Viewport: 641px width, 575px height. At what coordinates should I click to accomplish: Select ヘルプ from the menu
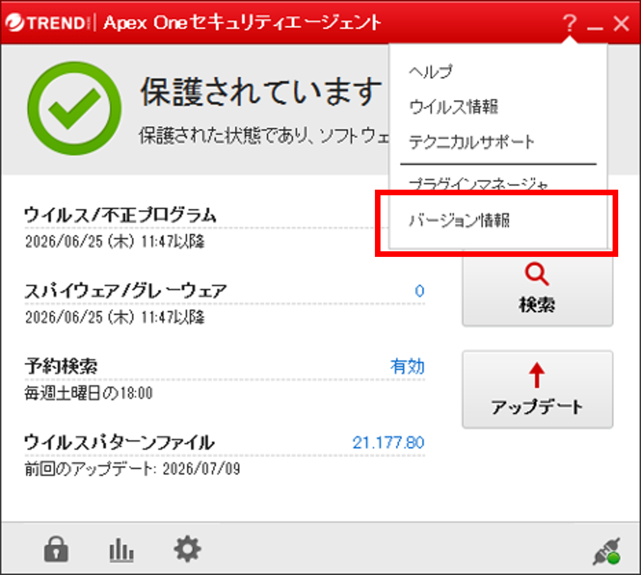coord(431,72)
